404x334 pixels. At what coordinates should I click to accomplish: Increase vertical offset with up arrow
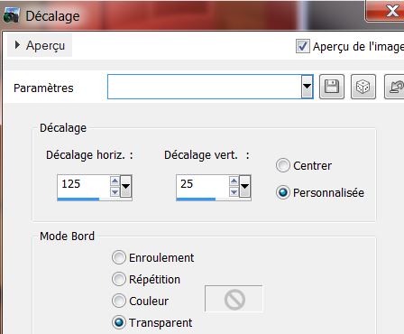tap(234, 181)
